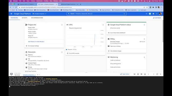
Task: Click the Compute Engine resource icon
Action: click(x=26, y=63)
